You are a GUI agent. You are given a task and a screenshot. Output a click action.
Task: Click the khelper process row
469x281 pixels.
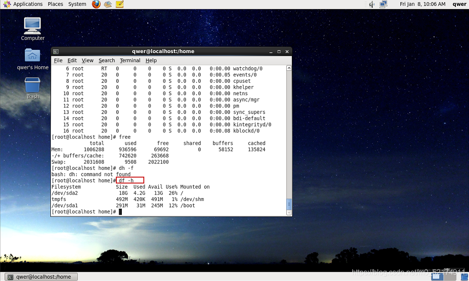click(160, 87)
